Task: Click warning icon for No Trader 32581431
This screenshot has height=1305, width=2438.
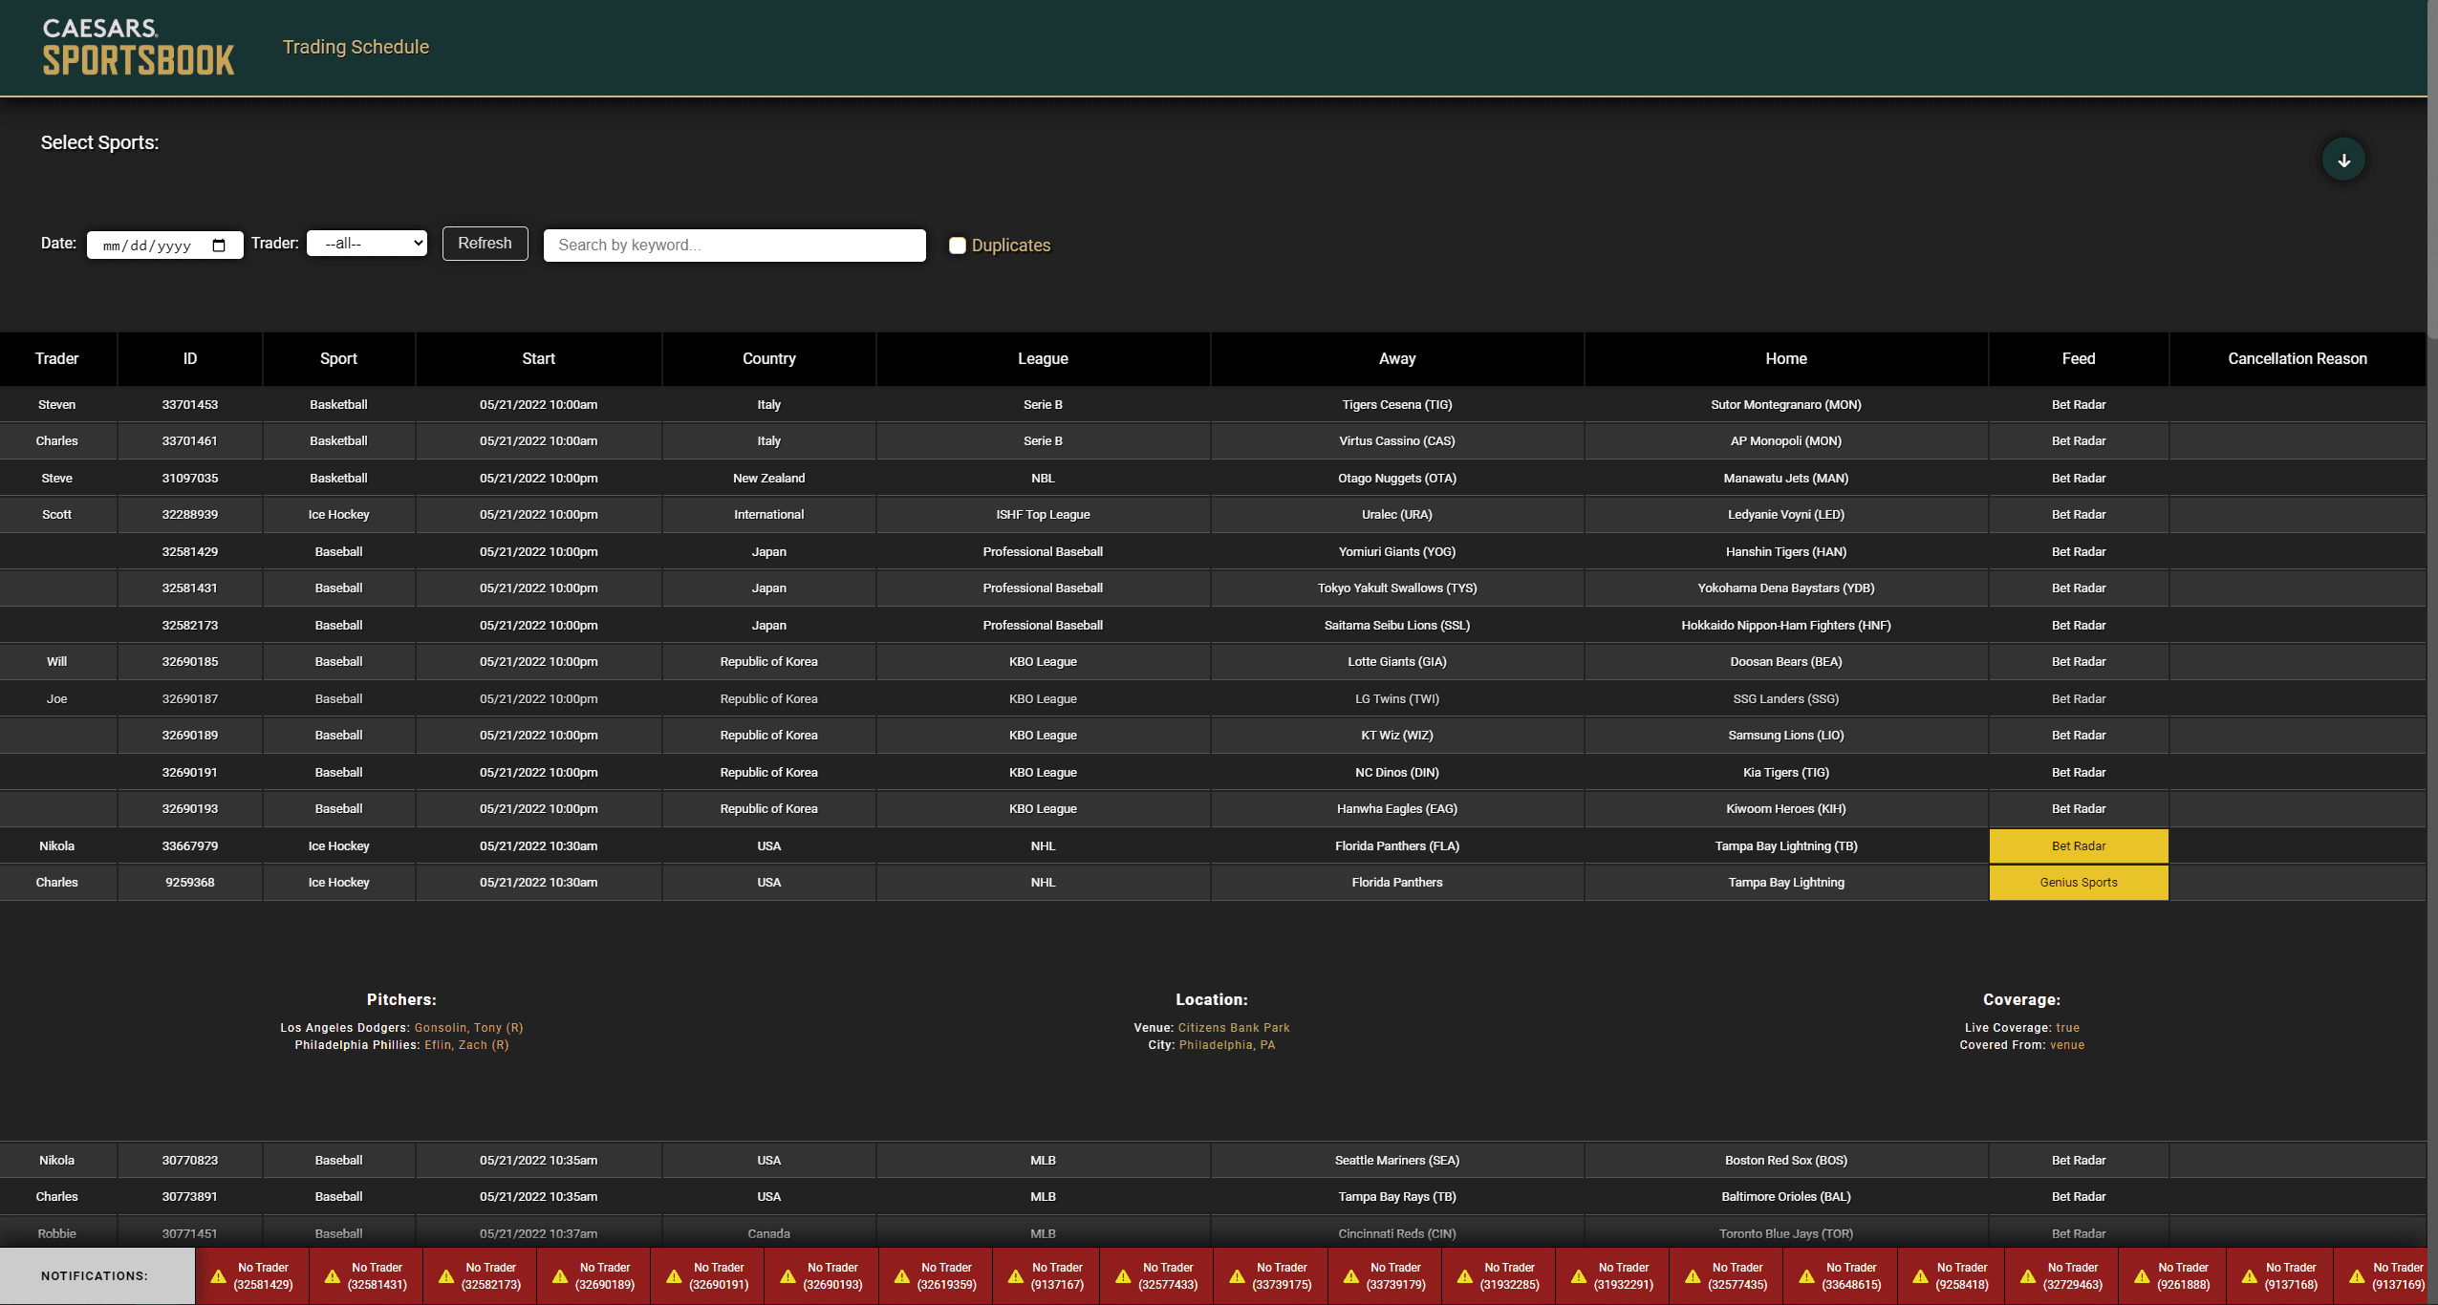Action: (x=332, y=1276)
